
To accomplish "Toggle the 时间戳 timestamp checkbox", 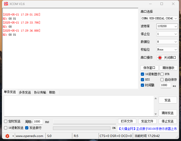I will pyautogui.click(x=142, y=85).
